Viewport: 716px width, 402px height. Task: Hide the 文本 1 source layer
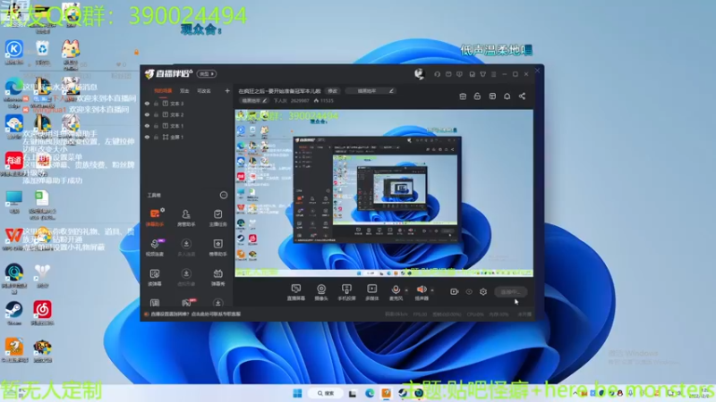[147, 126]
